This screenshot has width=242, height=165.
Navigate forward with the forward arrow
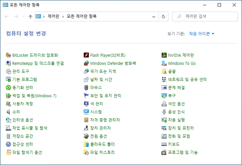[16, 16]
